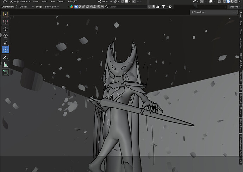This screenshot has height=172, width=243.
Task: Grab the Transform panel grip dots
Action: click(235, 12)
